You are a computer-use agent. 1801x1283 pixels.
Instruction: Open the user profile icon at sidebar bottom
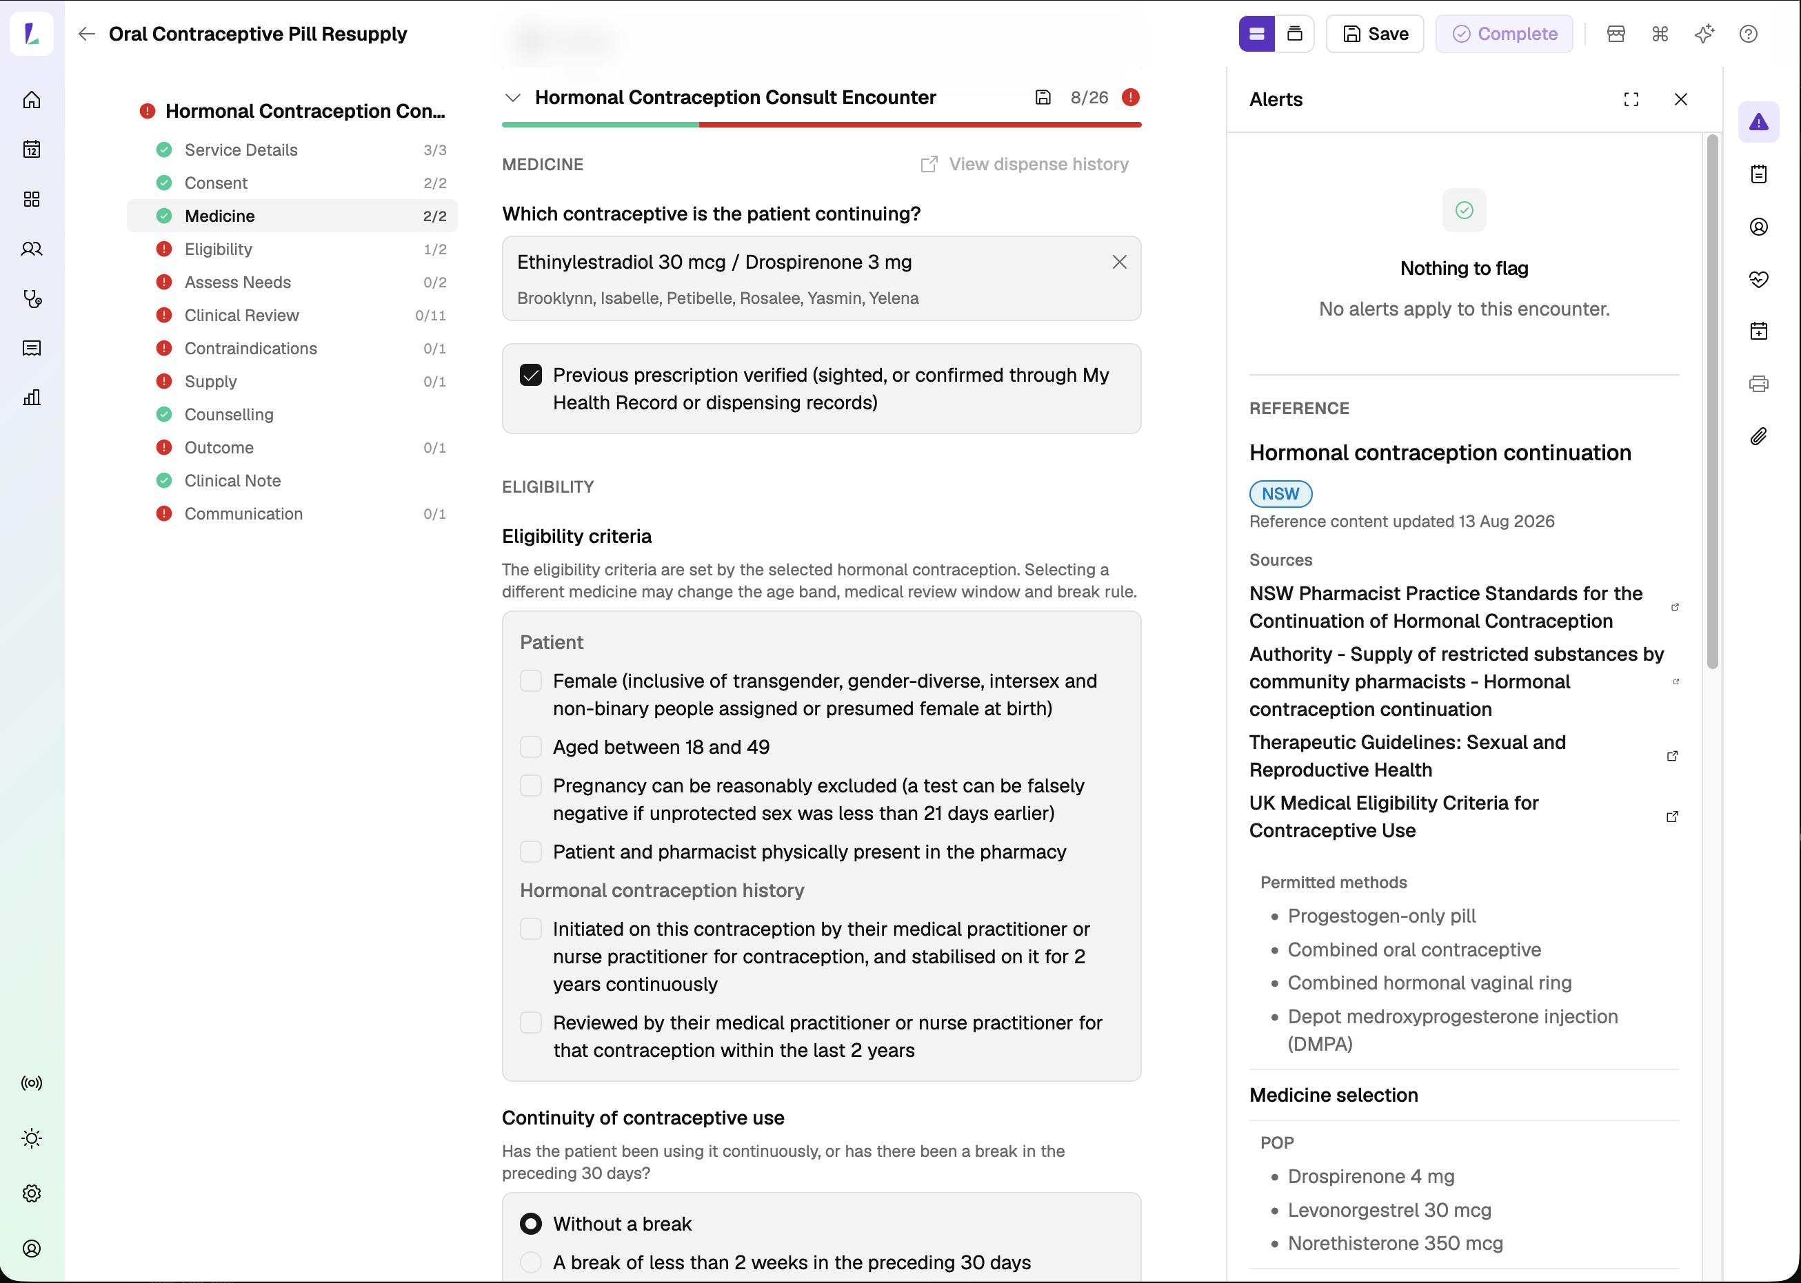tap(32, 1249)
